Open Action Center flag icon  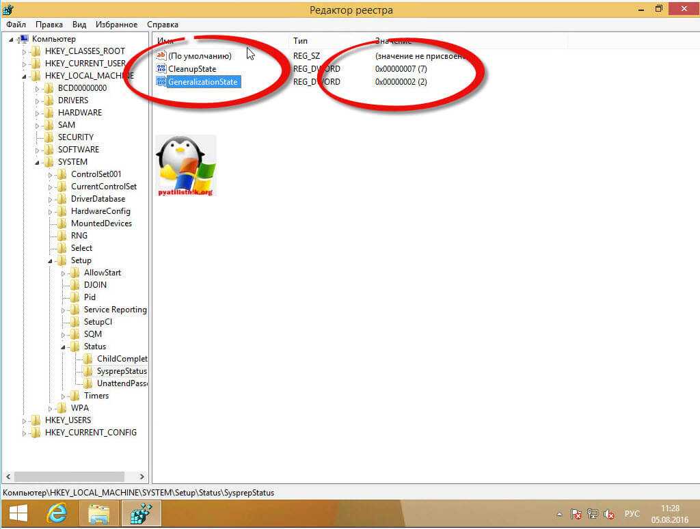576,514
